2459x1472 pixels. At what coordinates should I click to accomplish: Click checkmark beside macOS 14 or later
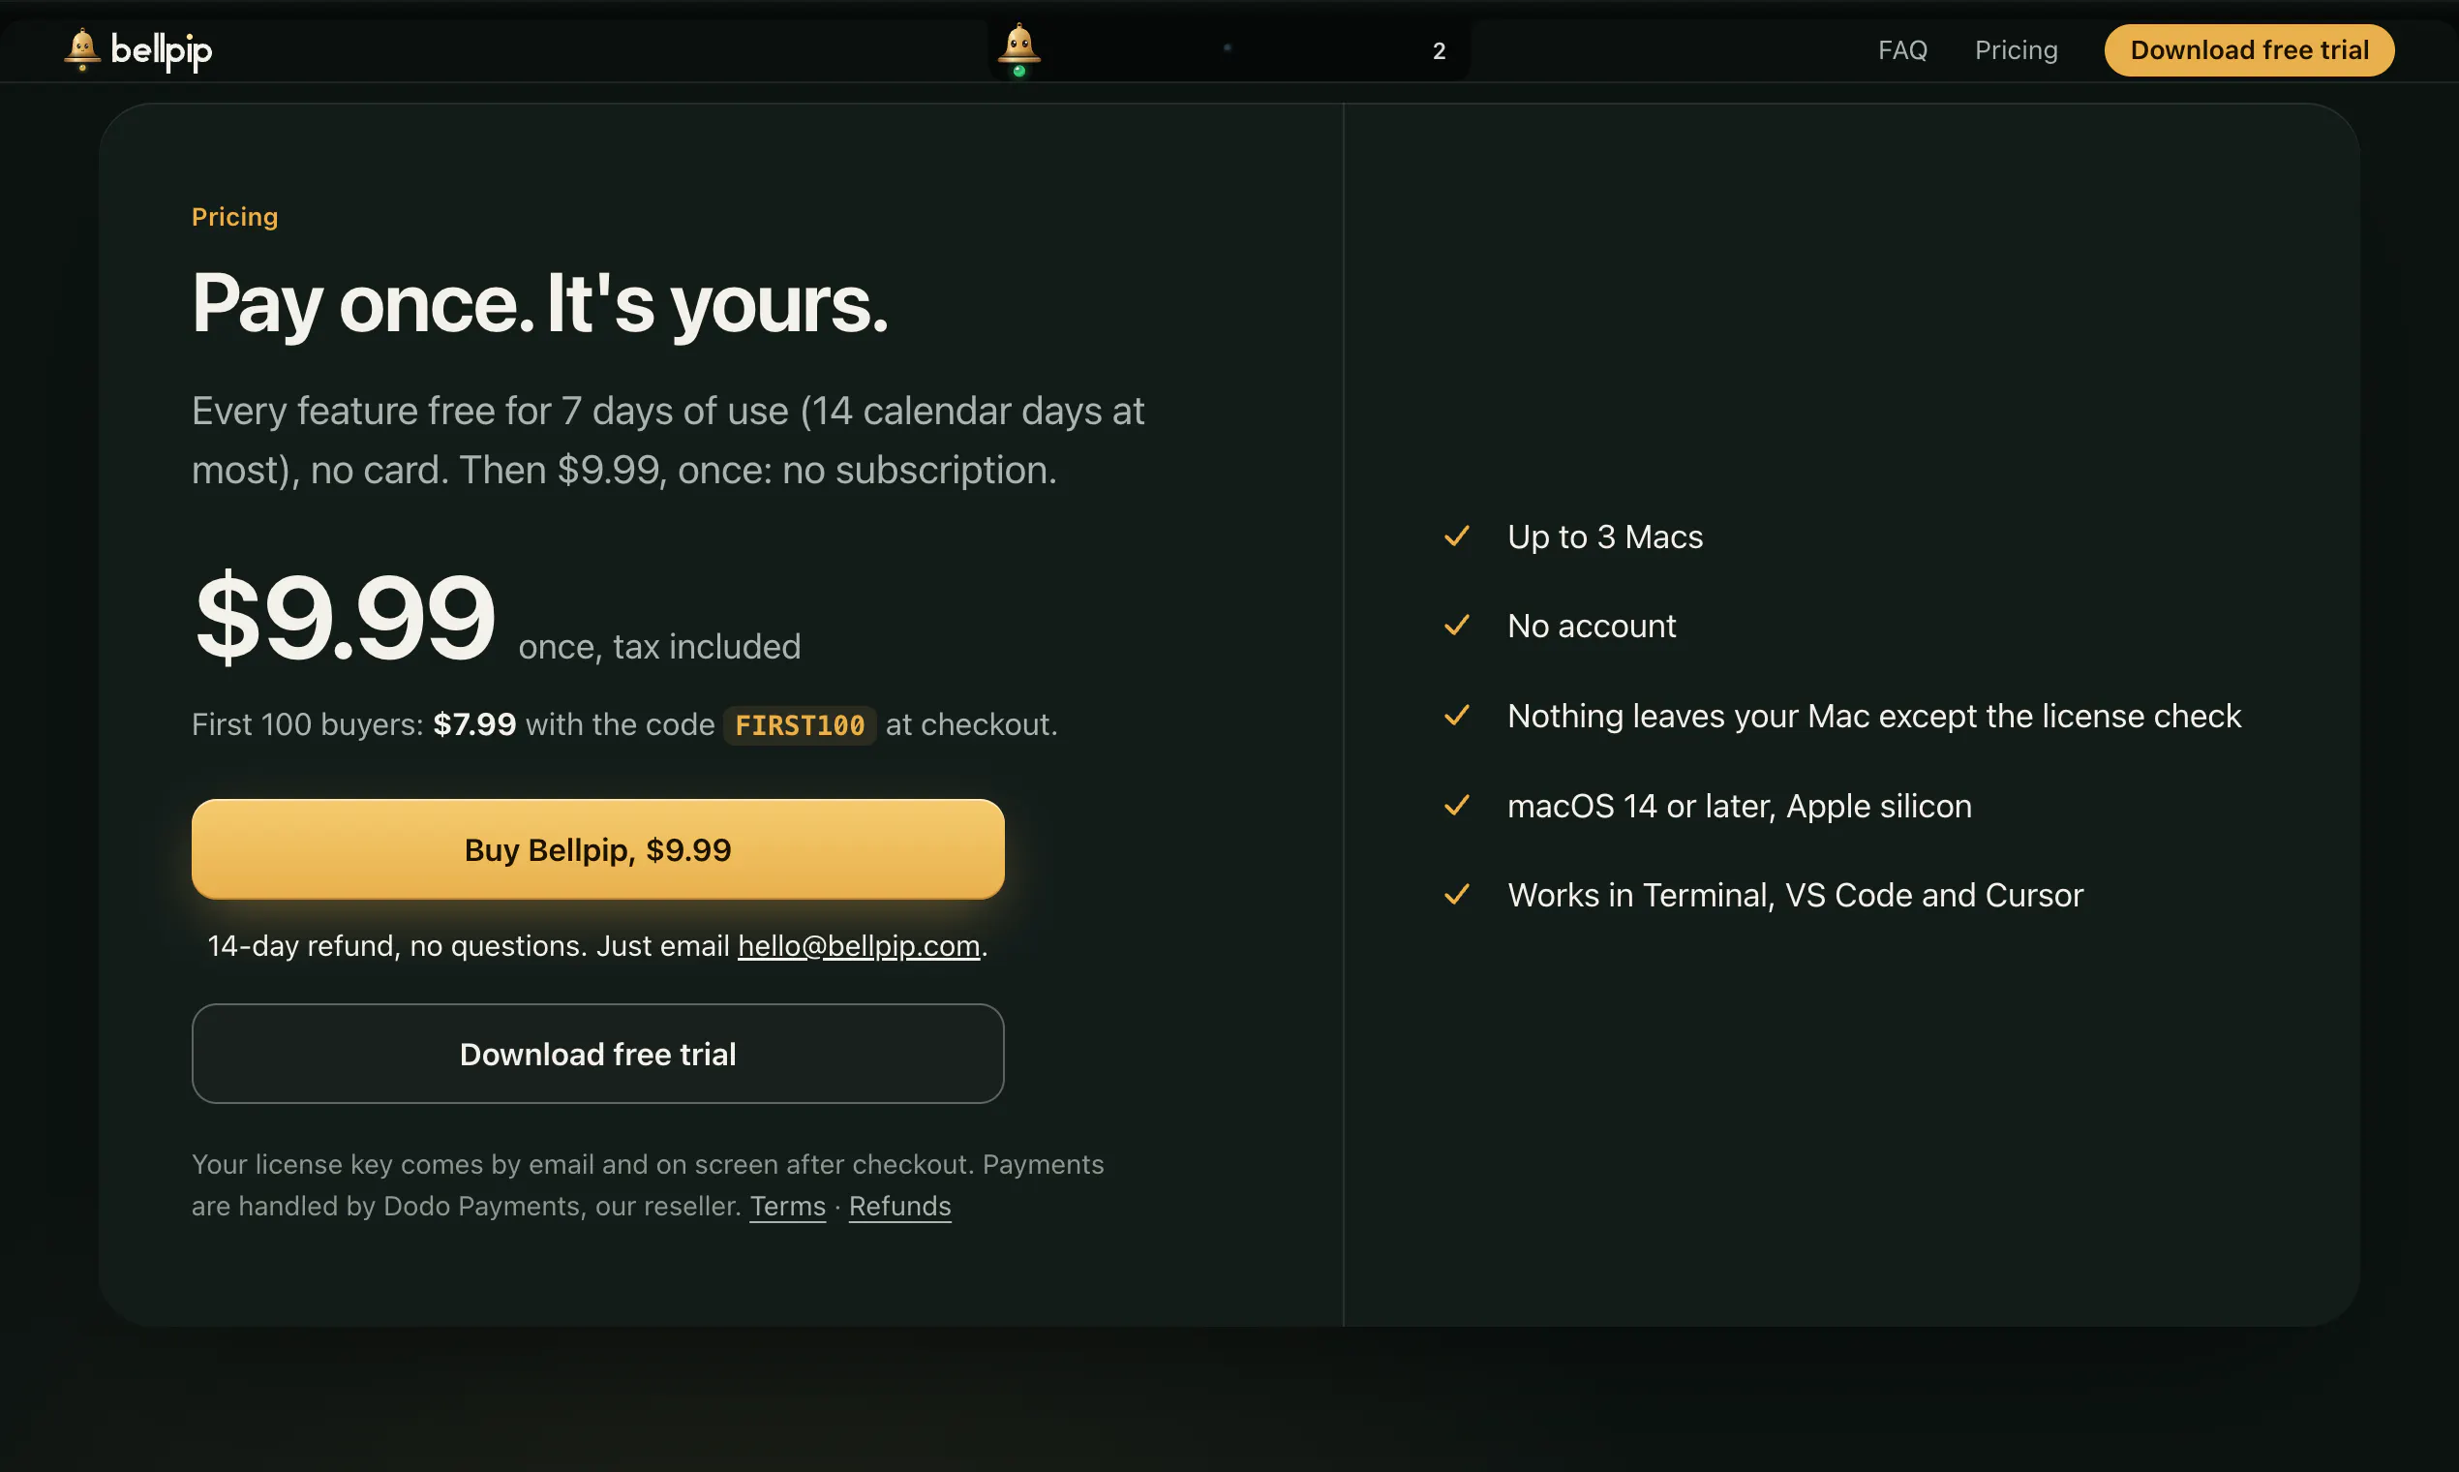(1457, 806)
